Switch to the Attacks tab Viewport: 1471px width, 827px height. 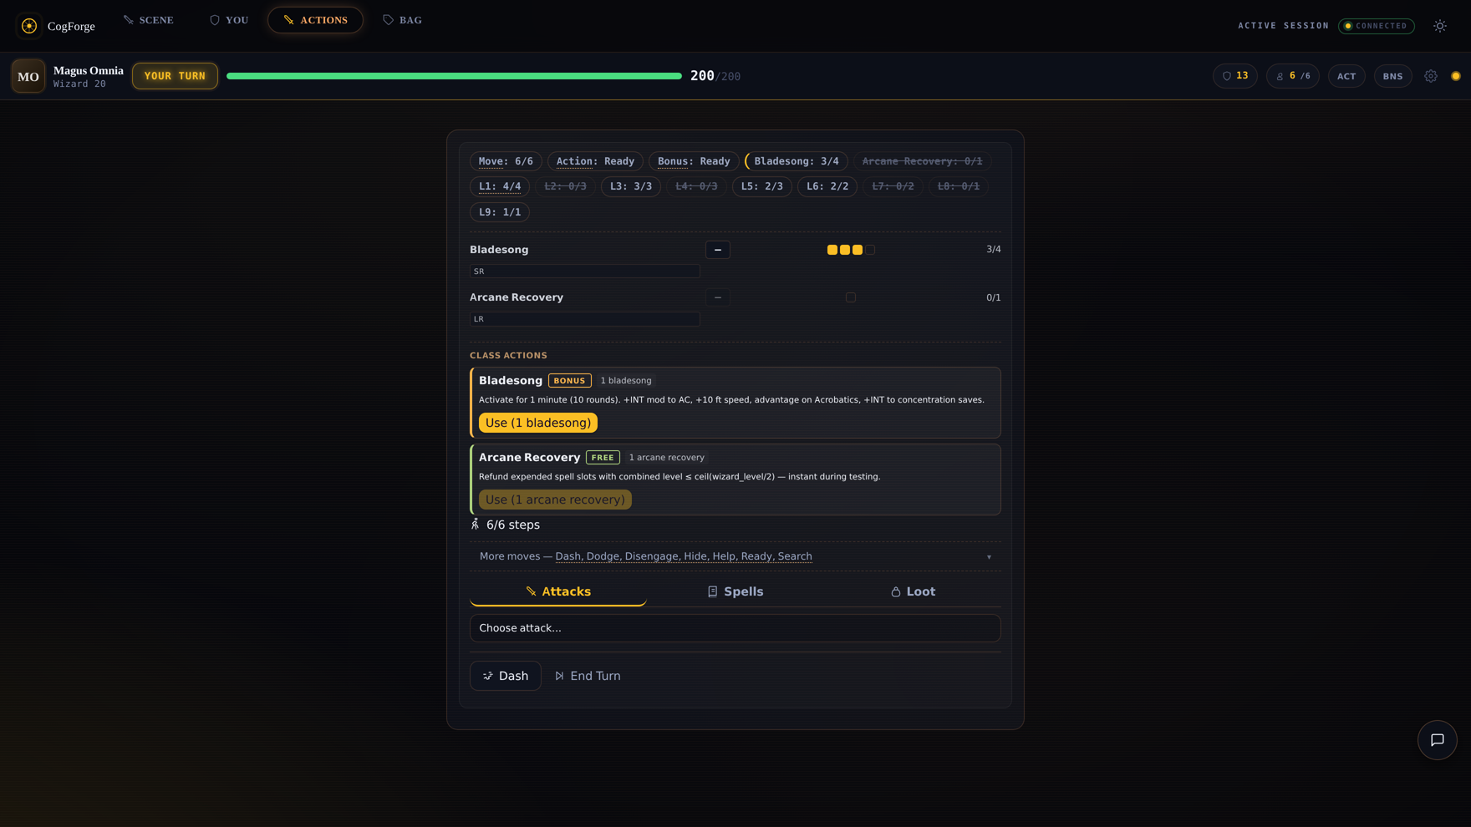point(558,591)
